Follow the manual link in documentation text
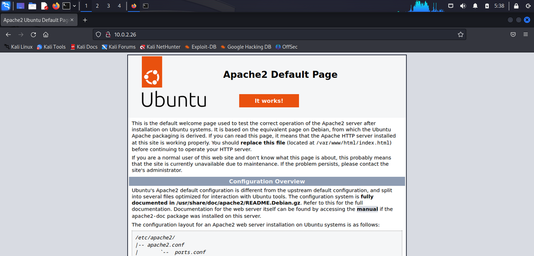Viewport: 534px width, 256px height. pyautogui.click(x=368, y=209)
